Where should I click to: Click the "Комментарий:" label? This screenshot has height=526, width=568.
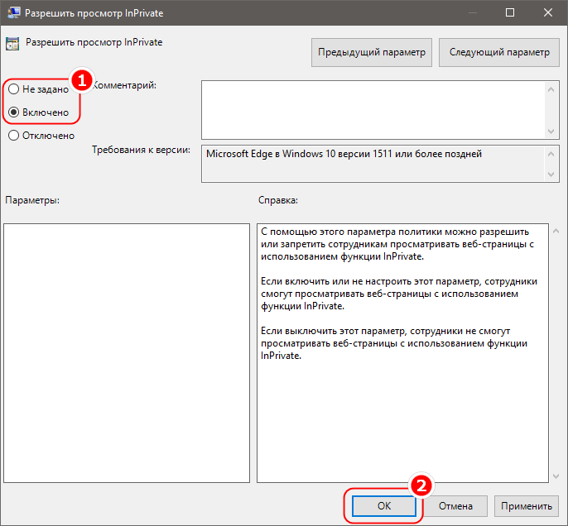tap(124, 85)
